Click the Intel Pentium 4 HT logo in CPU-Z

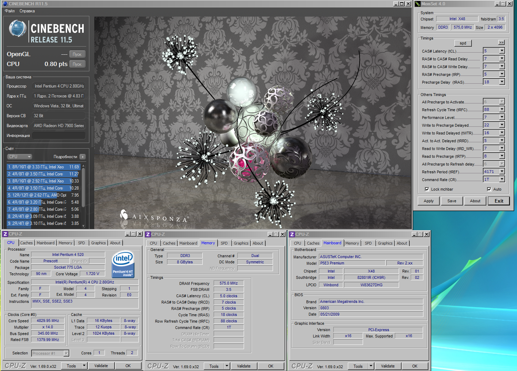[x=123, y=264]
